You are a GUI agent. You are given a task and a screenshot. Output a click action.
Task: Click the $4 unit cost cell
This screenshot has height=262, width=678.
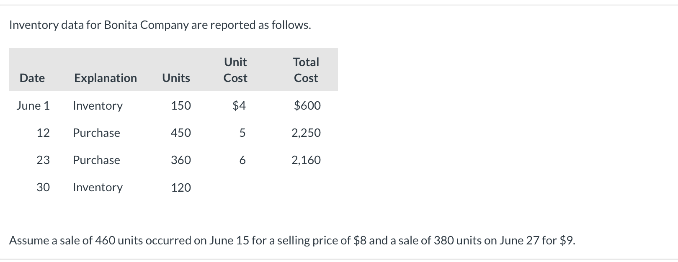pyautogui.click(x=239, y=105)
